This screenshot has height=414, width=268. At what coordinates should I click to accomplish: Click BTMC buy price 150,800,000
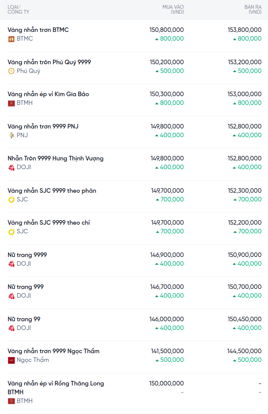[167, 30]
